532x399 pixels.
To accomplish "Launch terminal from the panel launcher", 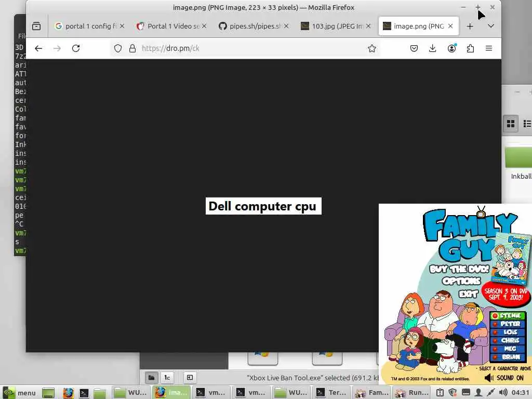I will pyautogui.click(x=84, y=393).
